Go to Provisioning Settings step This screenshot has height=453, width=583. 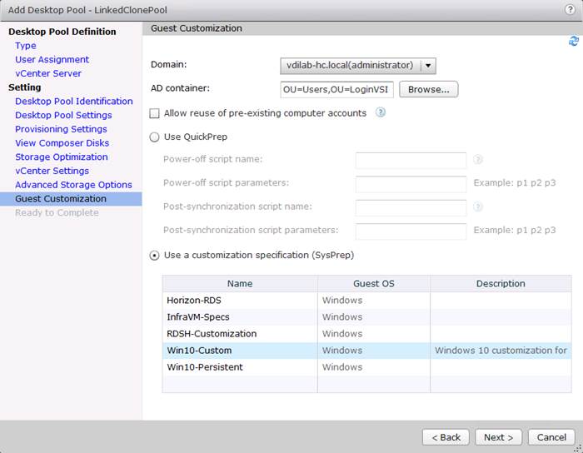(x=61, y=129)
